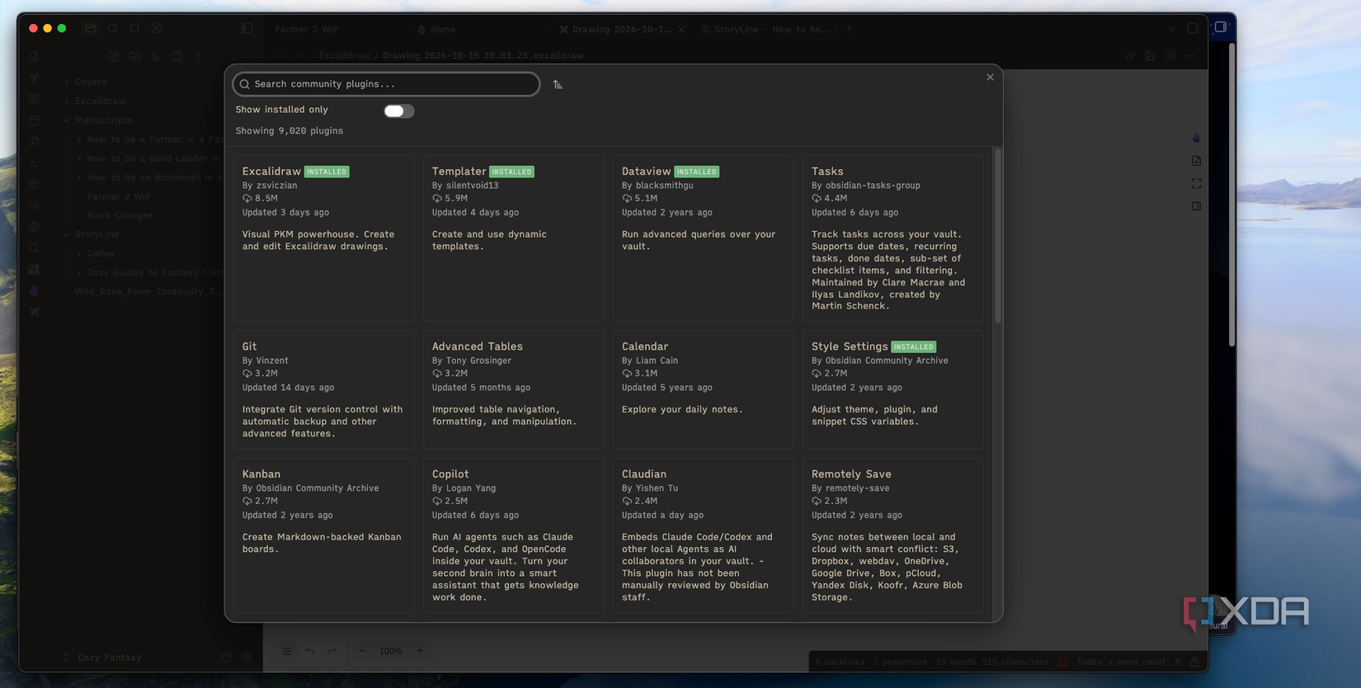Open the Advanced Tables plugin card
The height and width of the screenshot is (688, 1361).
click(x=513, y=389)
